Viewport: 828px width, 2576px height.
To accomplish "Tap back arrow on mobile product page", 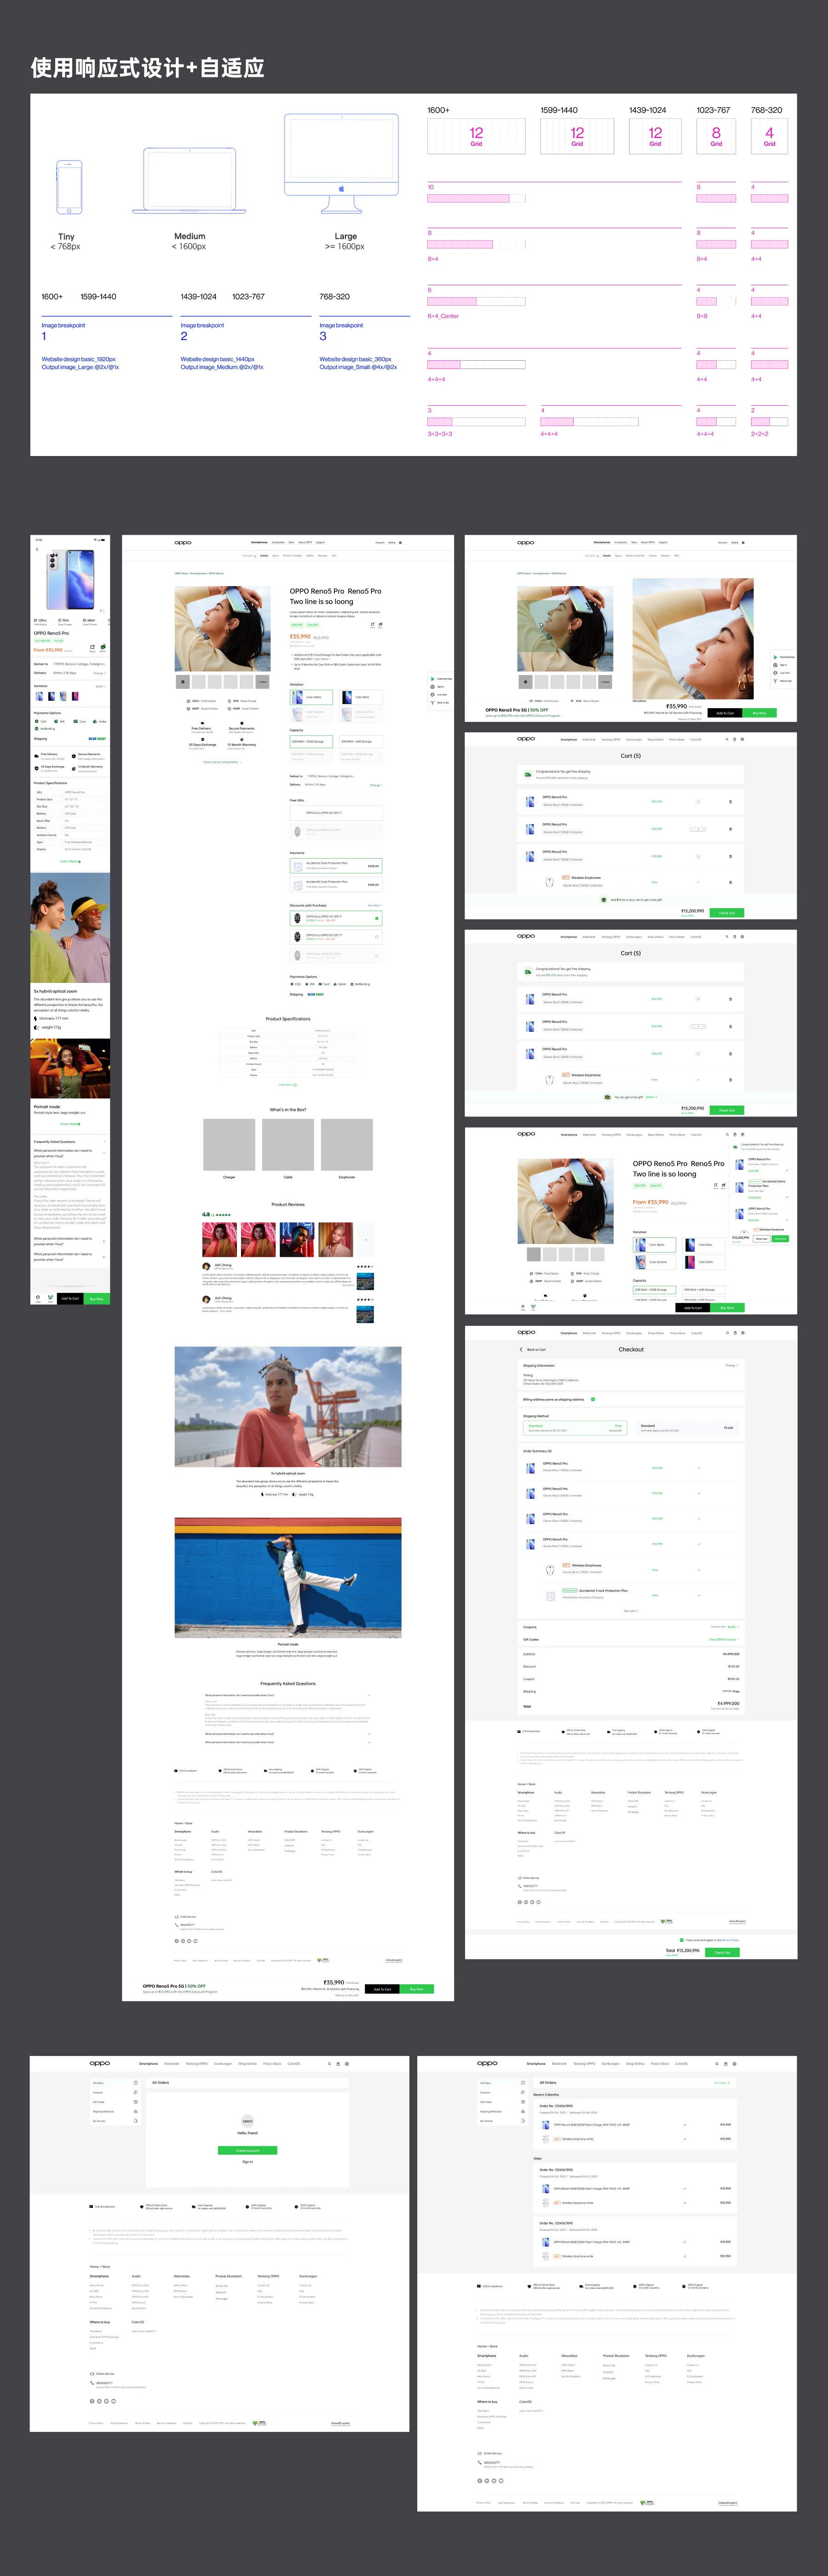I will (37, 550).
